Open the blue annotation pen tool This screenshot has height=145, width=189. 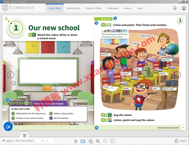(8, 126)
